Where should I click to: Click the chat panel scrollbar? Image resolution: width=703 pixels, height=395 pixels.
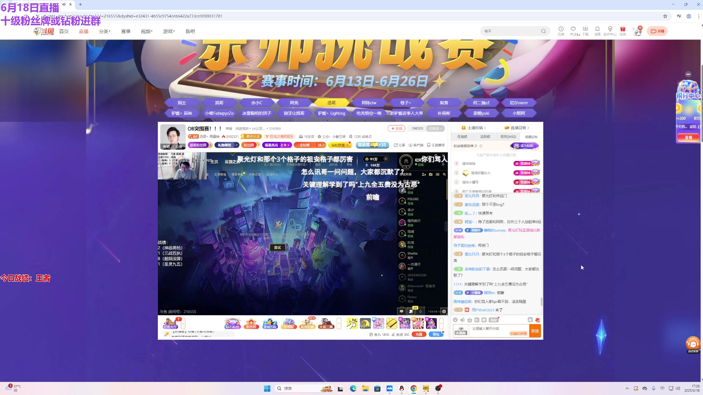click(x=542, y=301)
